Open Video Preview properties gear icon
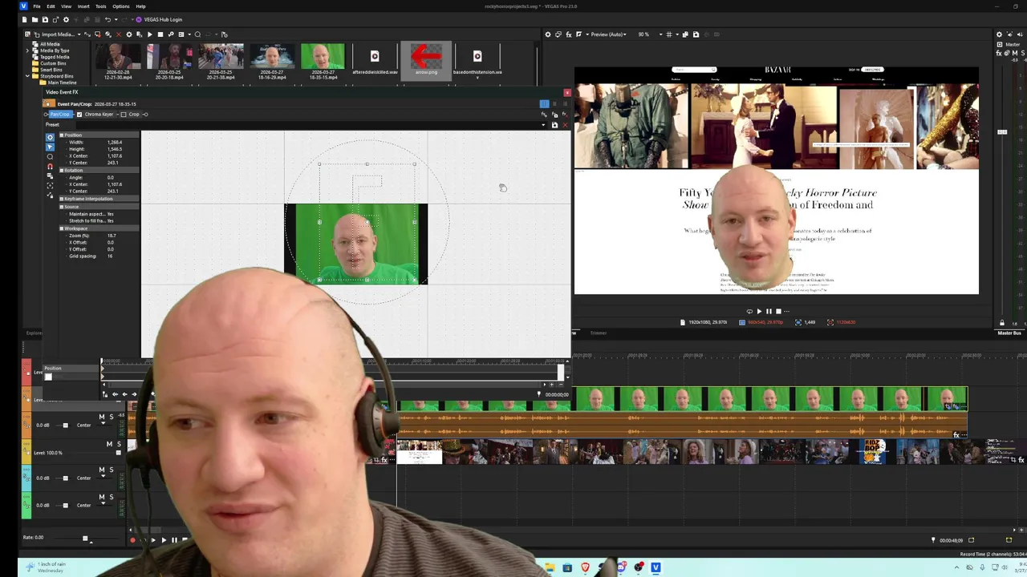 point(548,34)
